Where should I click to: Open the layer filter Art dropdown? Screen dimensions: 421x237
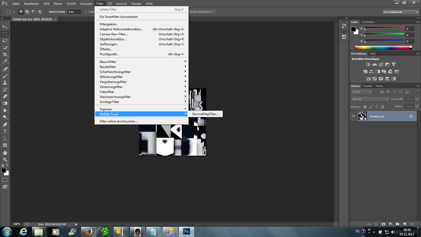point(362,92)
